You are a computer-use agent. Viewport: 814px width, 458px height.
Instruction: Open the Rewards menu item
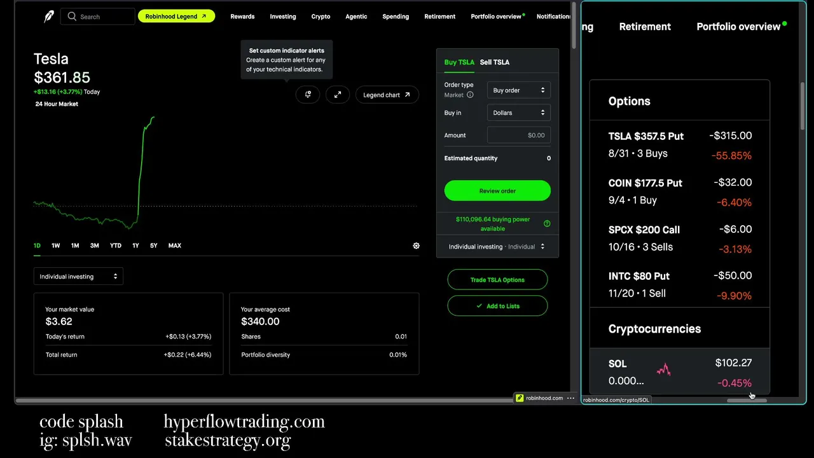[x=242, y=17]
